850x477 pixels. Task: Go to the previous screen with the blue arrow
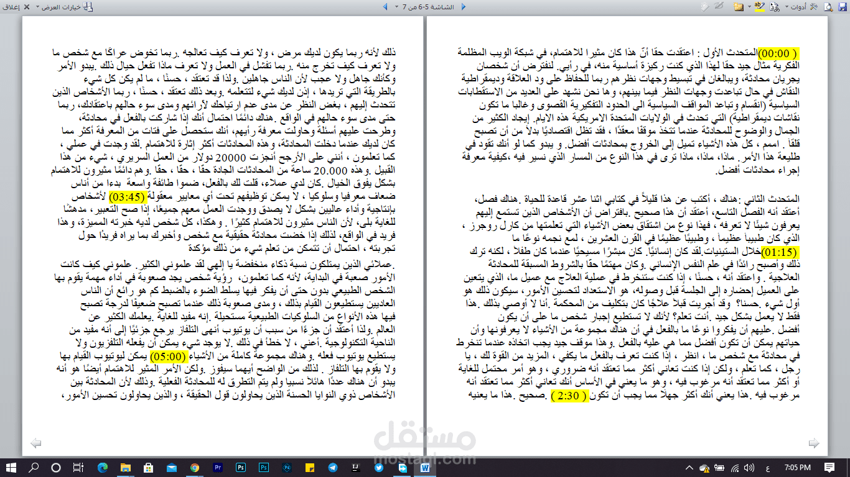463,7
